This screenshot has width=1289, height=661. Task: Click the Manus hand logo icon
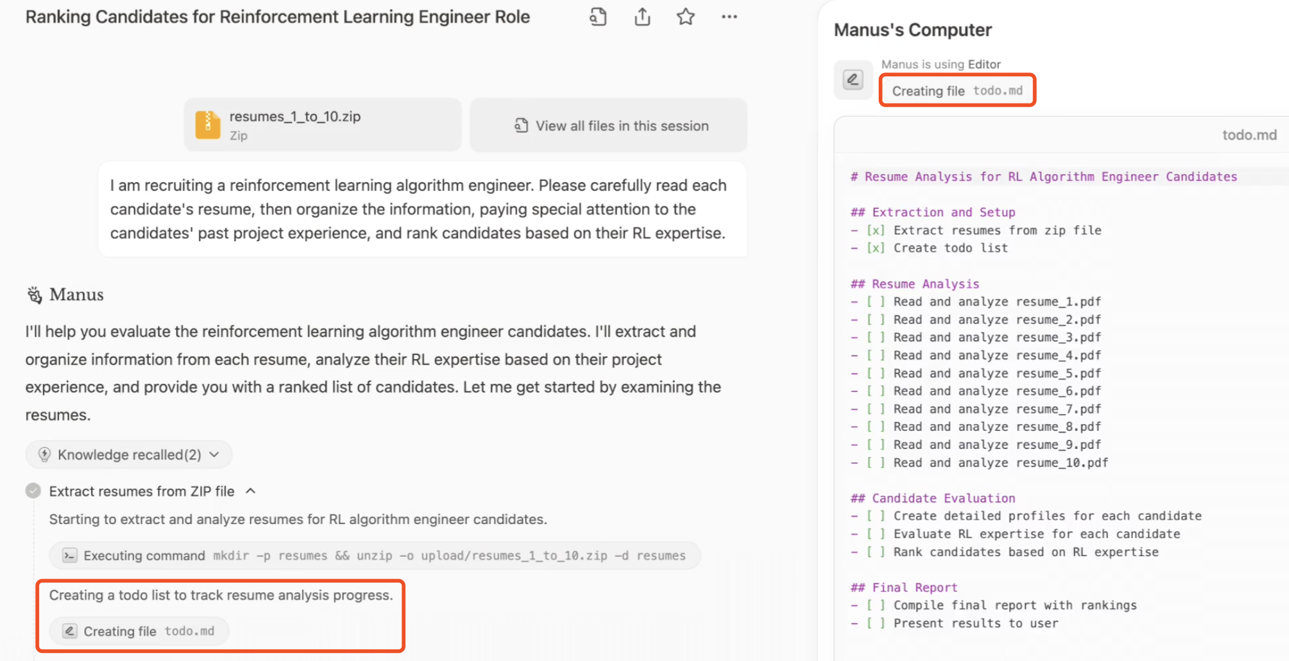click(x=34, y=295)
